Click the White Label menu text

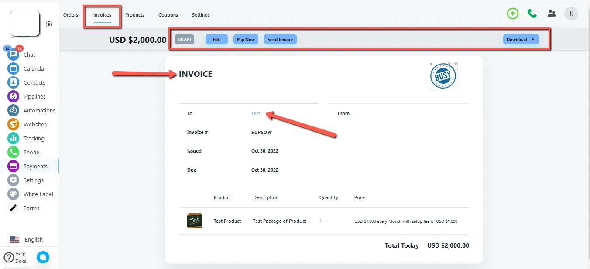point(38,194)
